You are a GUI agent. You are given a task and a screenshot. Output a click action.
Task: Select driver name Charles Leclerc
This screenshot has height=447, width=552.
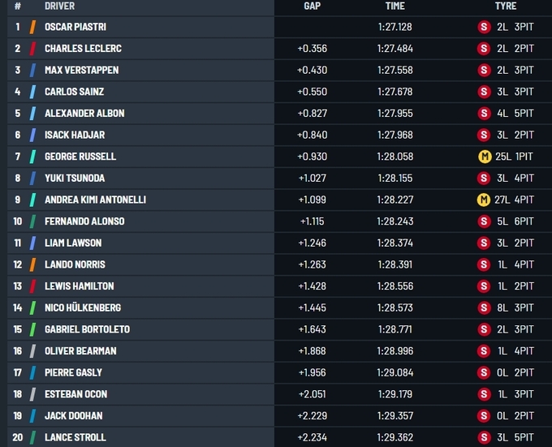[x=83, y=49]
